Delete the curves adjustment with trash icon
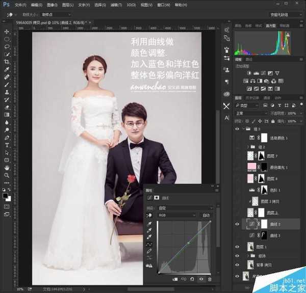The width and height of the screenshot is (306, 293). coord(209,279)
